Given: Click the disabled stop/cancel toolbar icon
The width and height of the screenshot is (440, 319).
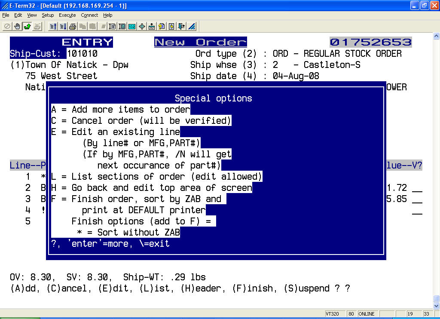Looking at the screenshot, I should tap(7, 26).
